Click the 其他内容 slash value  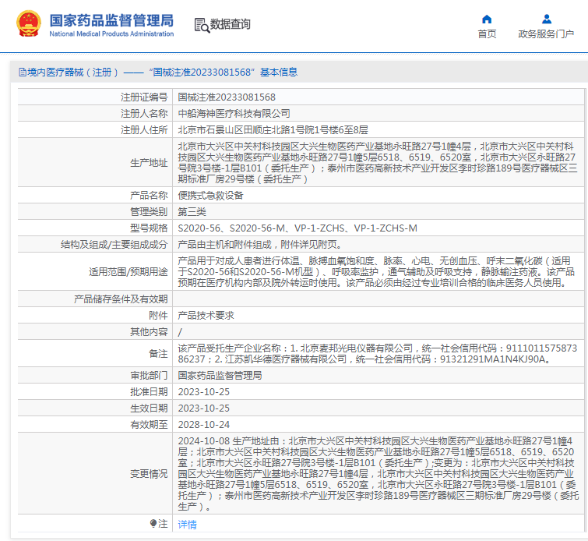click(180, 332)
